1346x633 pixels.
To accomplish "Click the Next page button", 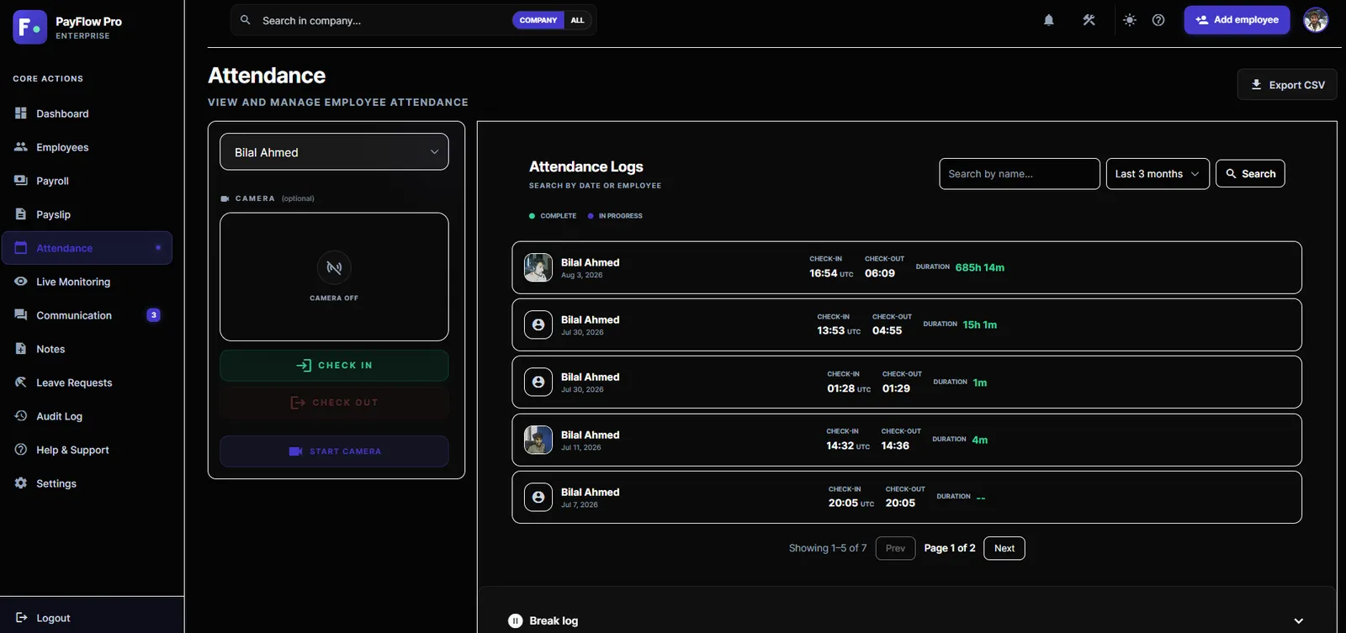I will [1004, 548].
